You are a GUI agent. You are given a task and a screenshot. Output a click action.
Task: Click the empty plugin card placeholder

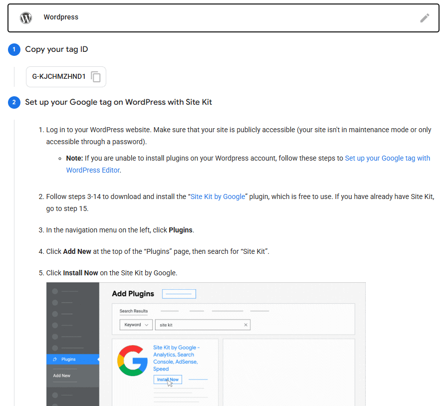pyautogui.click(x=288, y=372)
